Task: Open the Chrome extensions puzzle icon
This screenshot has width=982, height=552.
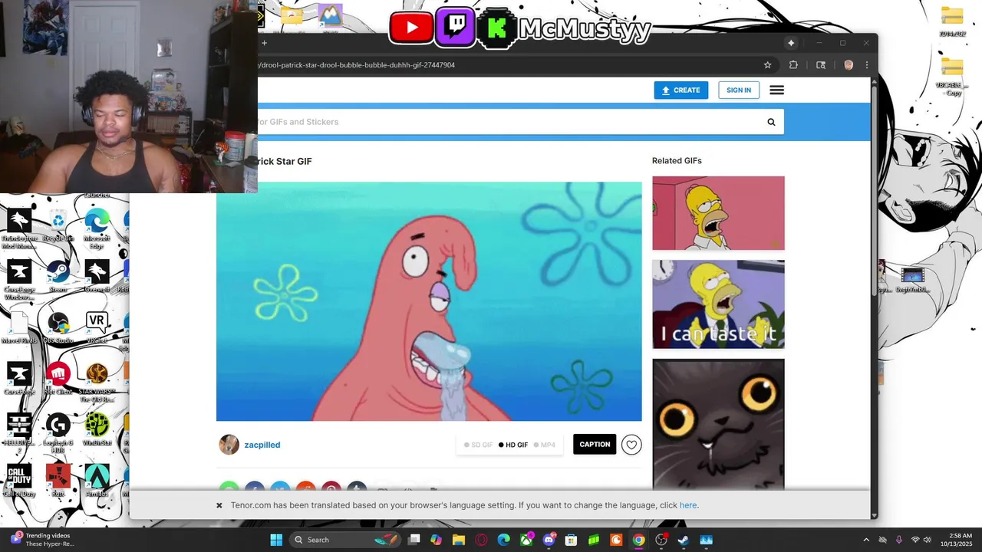Action: coord(793,65)
